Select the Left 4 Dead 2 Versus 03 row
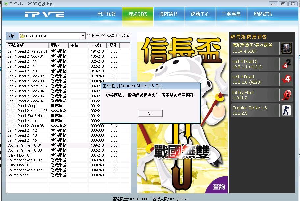This screenshot has width=300, height=201. pos(54,111)
